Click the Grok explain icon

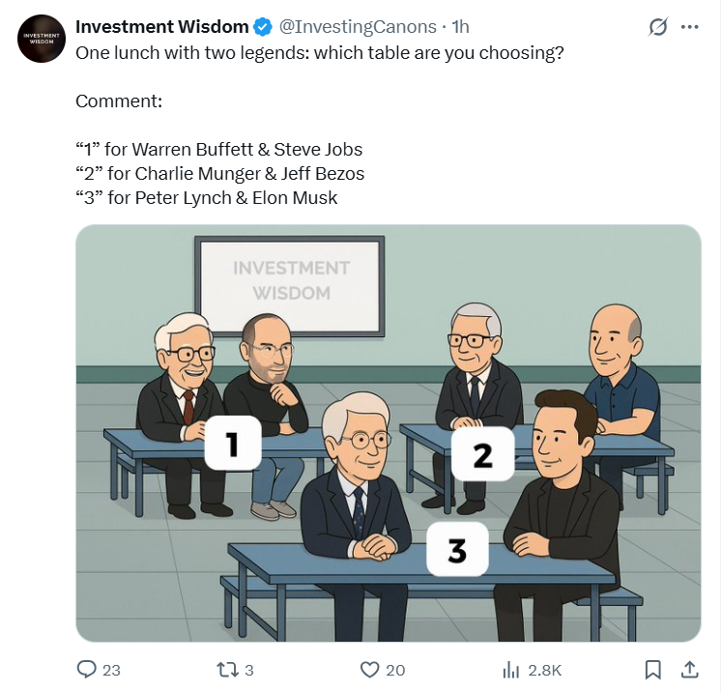(657, 27)
